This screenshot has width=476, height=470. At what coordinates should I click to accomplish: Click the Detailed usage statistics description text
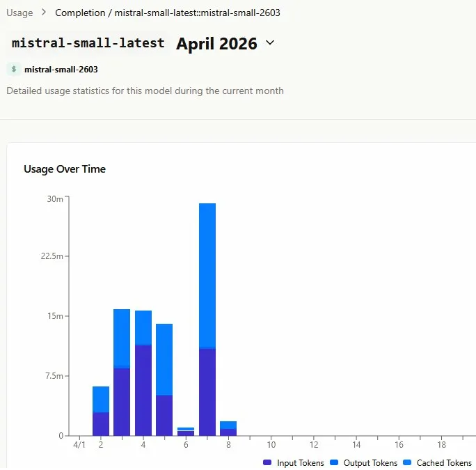click(145, 91)
